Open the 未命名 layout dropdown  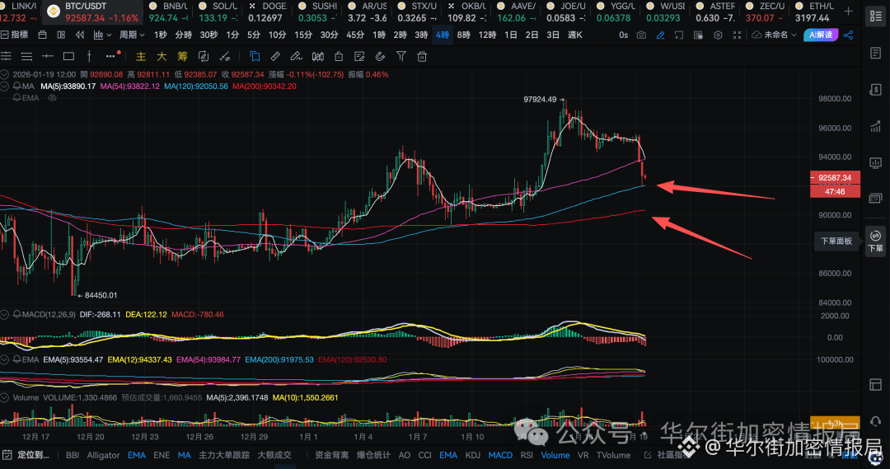tap(774, 35)
